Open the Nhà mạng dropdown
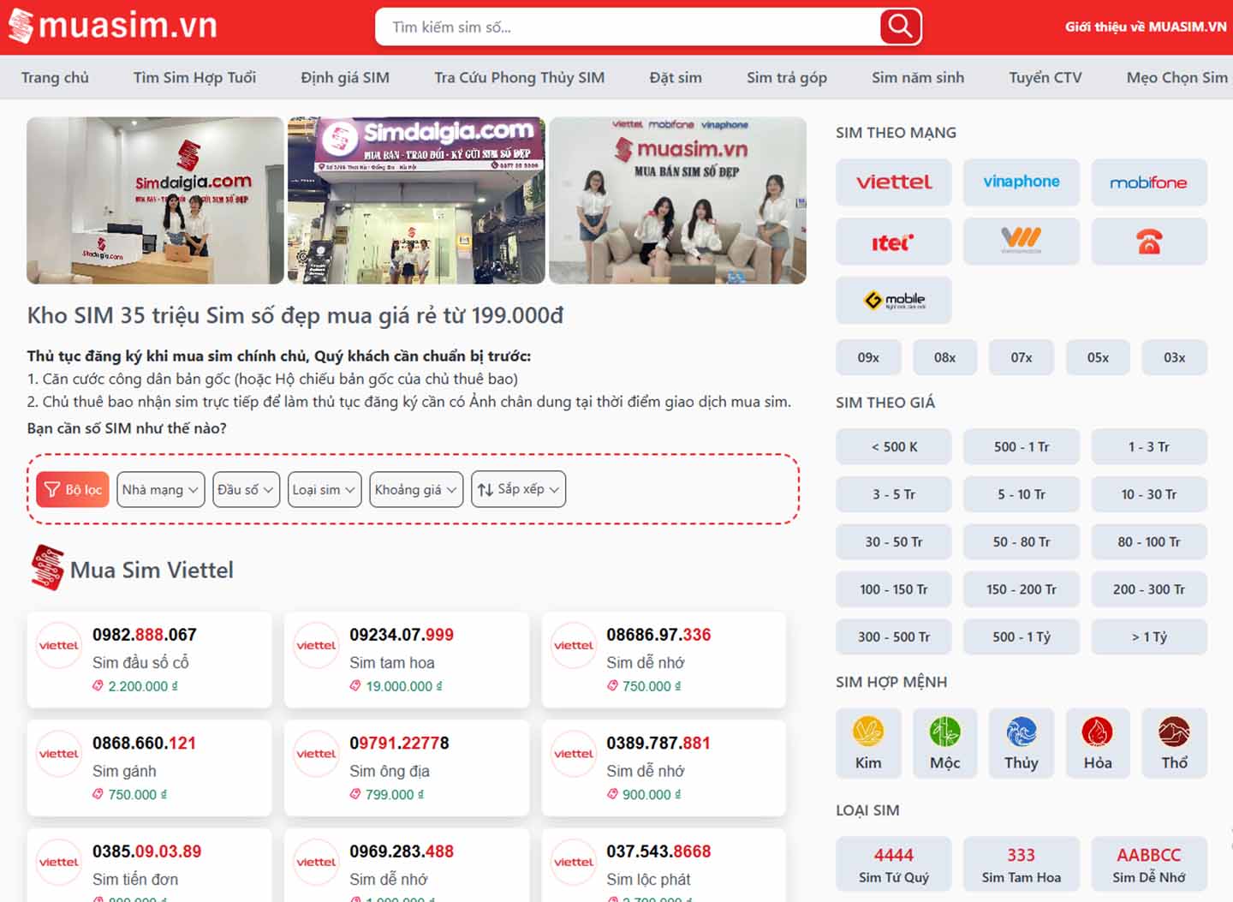The height and width of the screenshot is (902, 1233). pyautogui.click(x=160, y=489)
